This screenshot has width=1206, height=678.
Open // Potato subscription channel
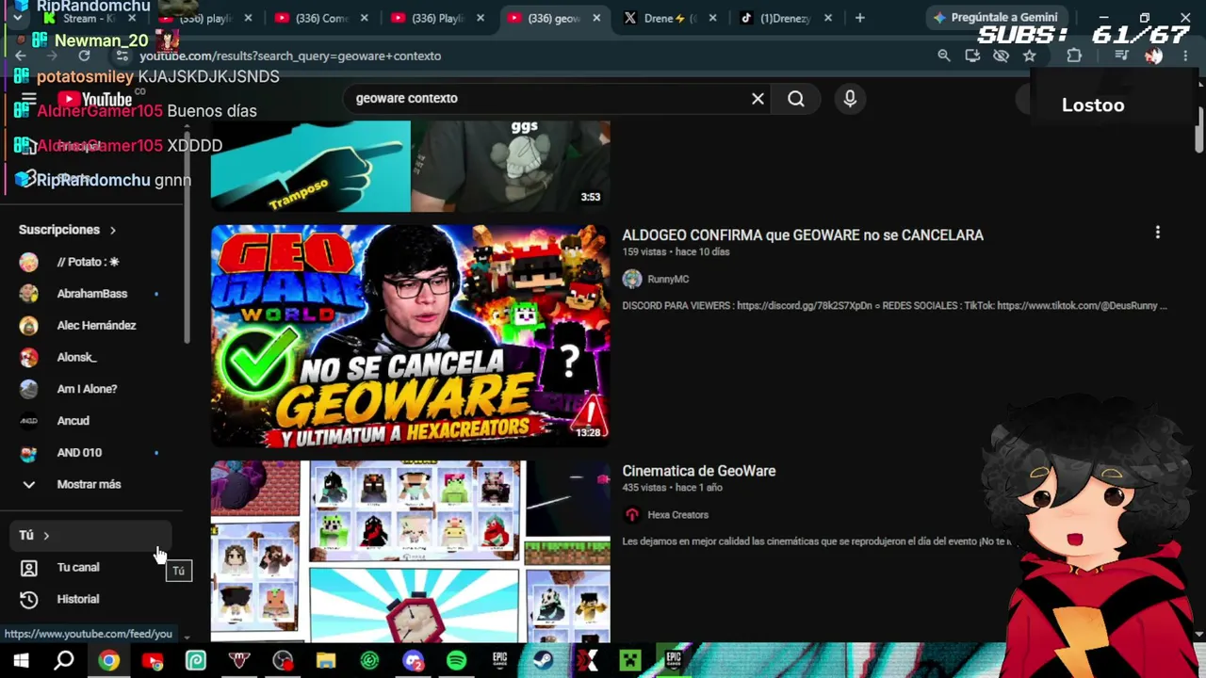point(90,262)
